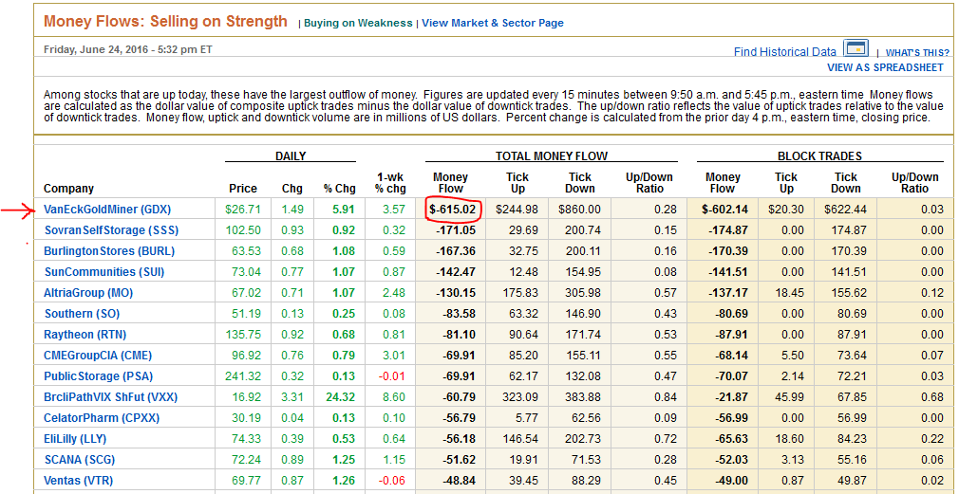Select SCANA (SCG) in the company column
Image resolution: width=959 pixels, height=494 pixels.
point(82,460)
